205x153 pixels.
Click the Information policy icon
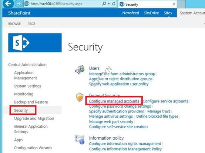click(80, 140)
